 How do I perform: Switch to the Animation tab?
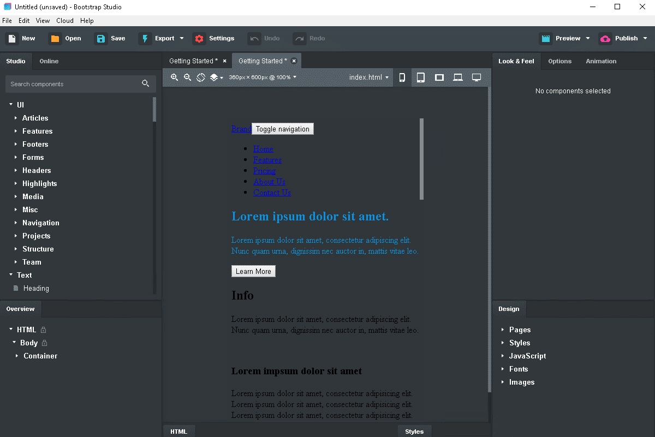(601, 61)
